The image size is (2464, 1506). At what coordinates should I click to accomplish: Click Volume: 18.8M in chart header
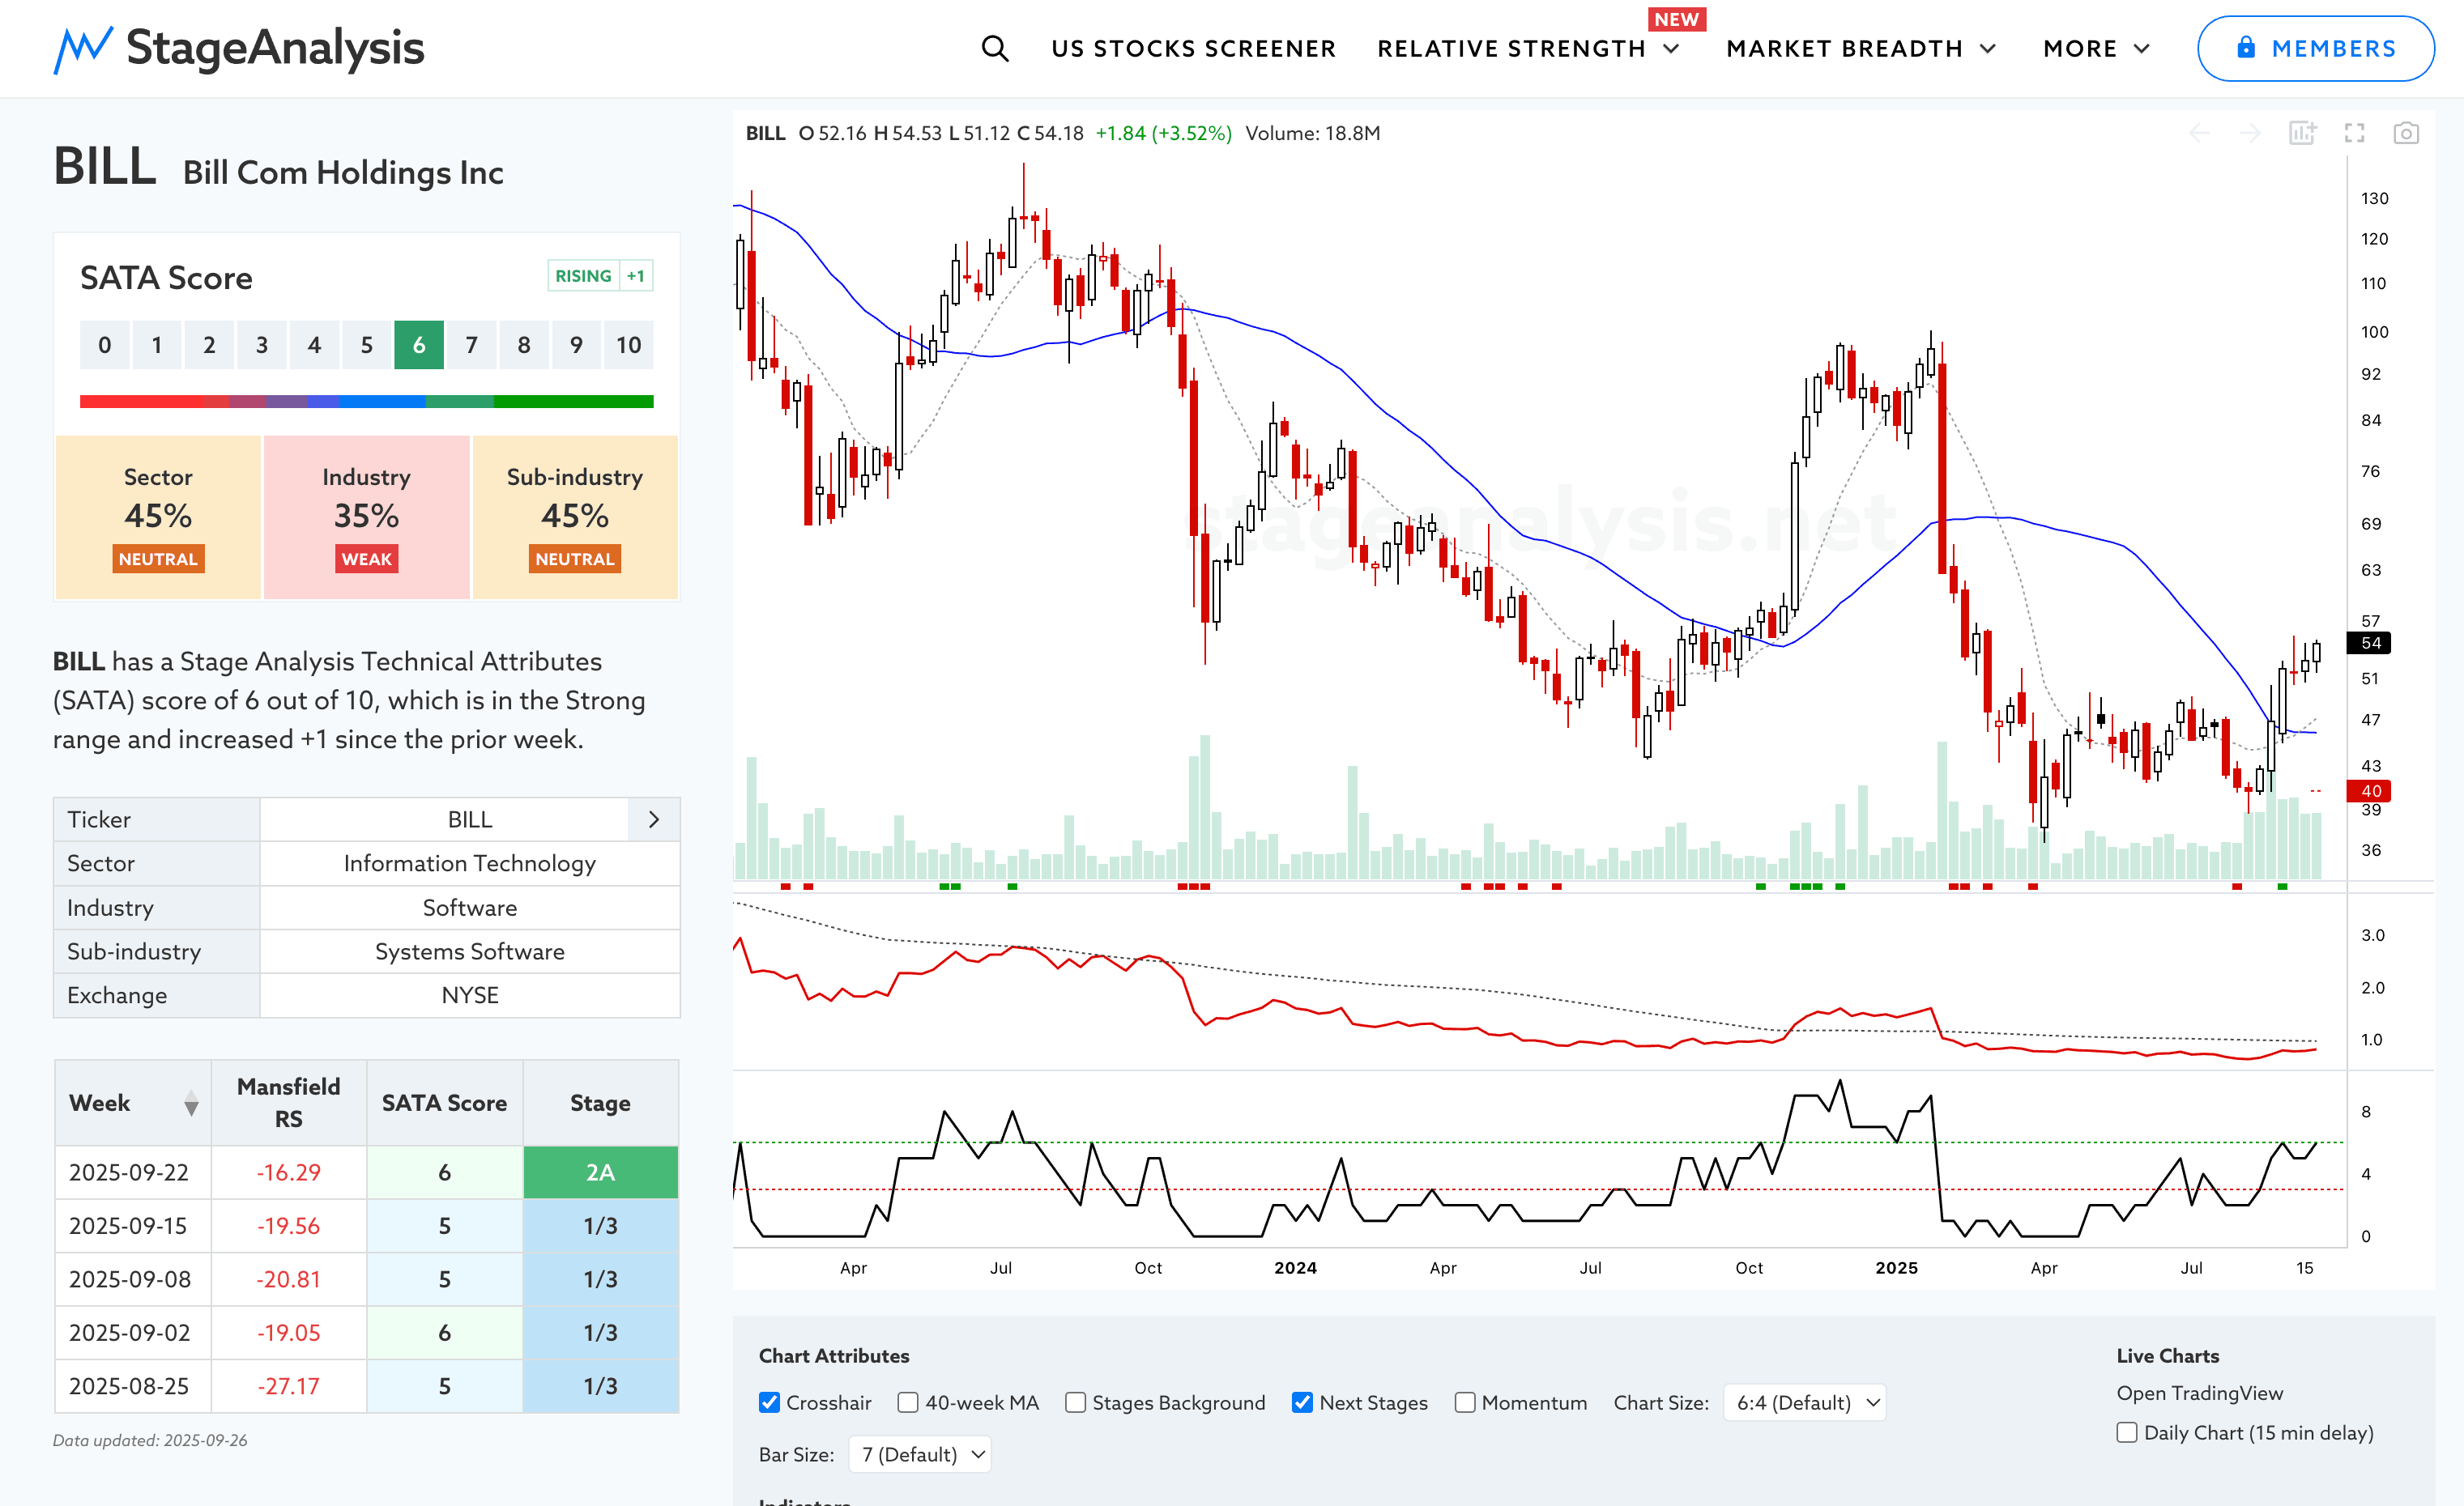coord(1312,133)
